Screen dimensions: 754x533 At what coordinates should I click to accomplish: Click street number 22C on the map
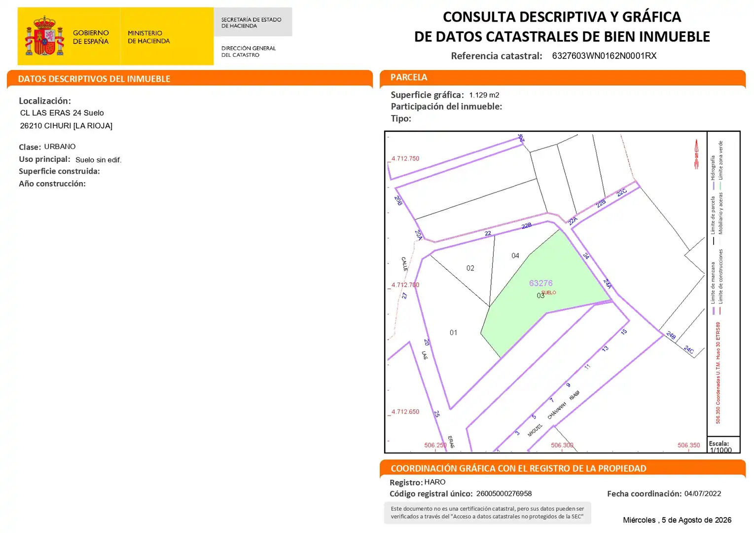(x=622, y=192)
